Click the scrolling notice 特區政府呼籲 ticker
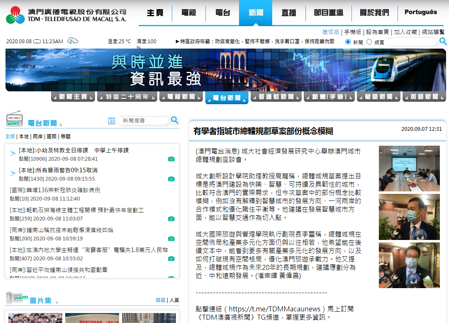 tap(255, 42)
